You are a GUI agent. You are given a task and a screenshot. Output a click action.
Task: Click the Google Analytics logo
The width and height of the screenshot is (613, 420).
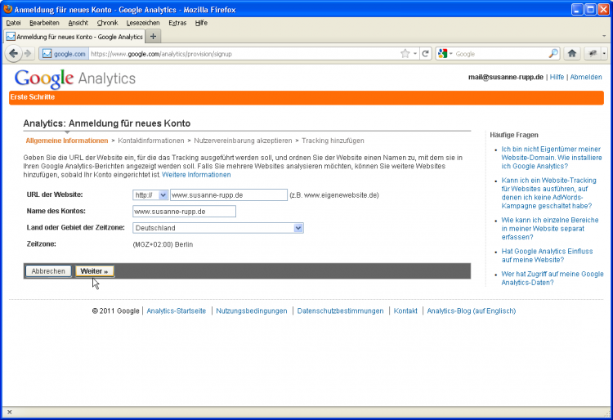75,78
